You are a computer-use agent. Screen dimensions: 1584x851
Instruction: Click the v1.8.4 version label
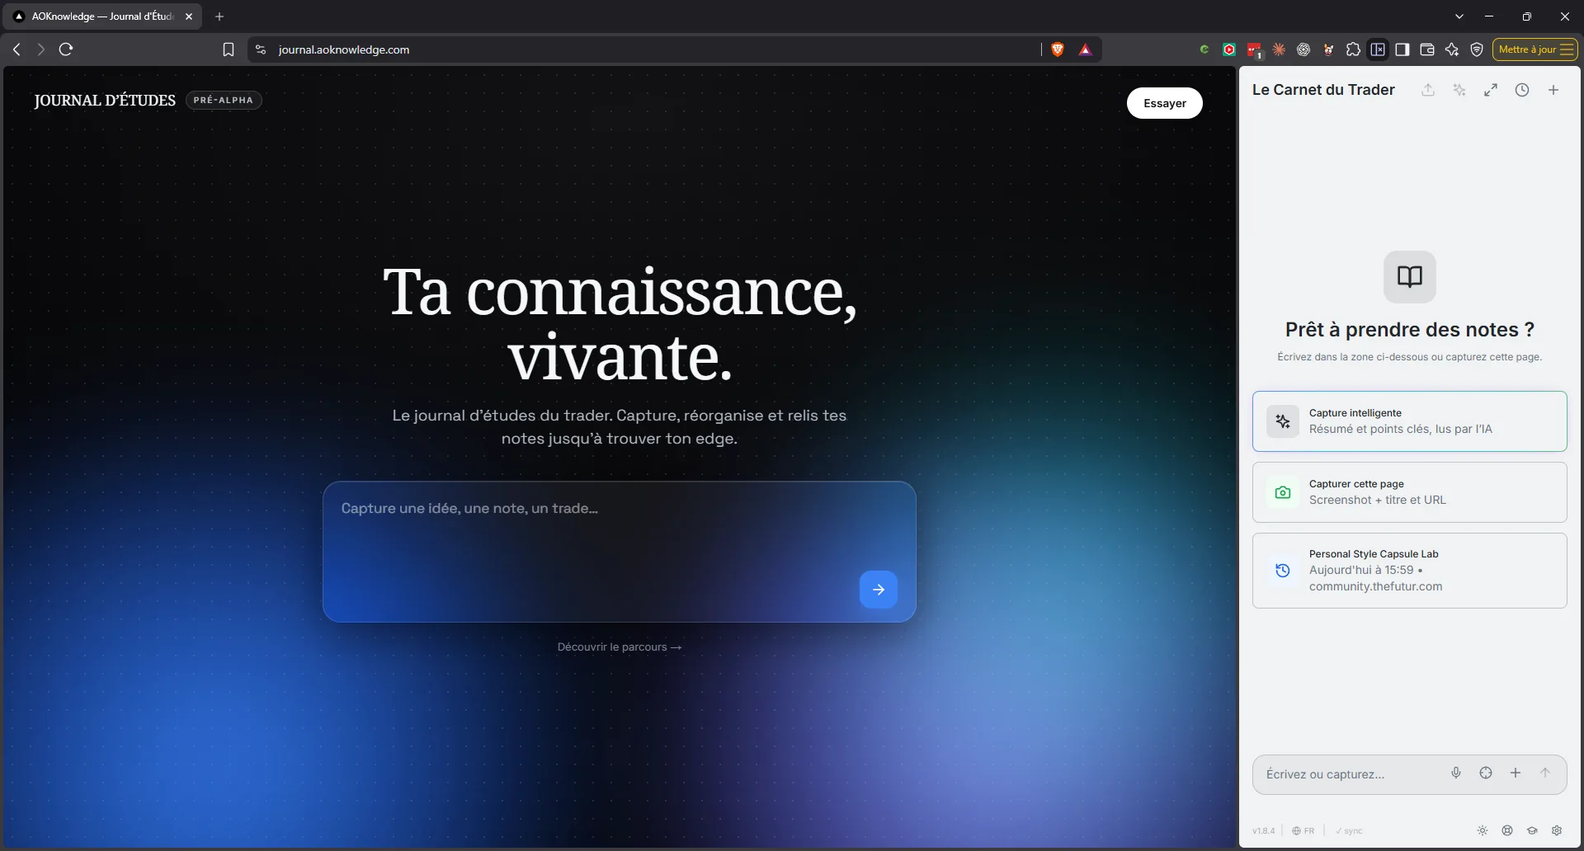click(x=1263, y=830)
